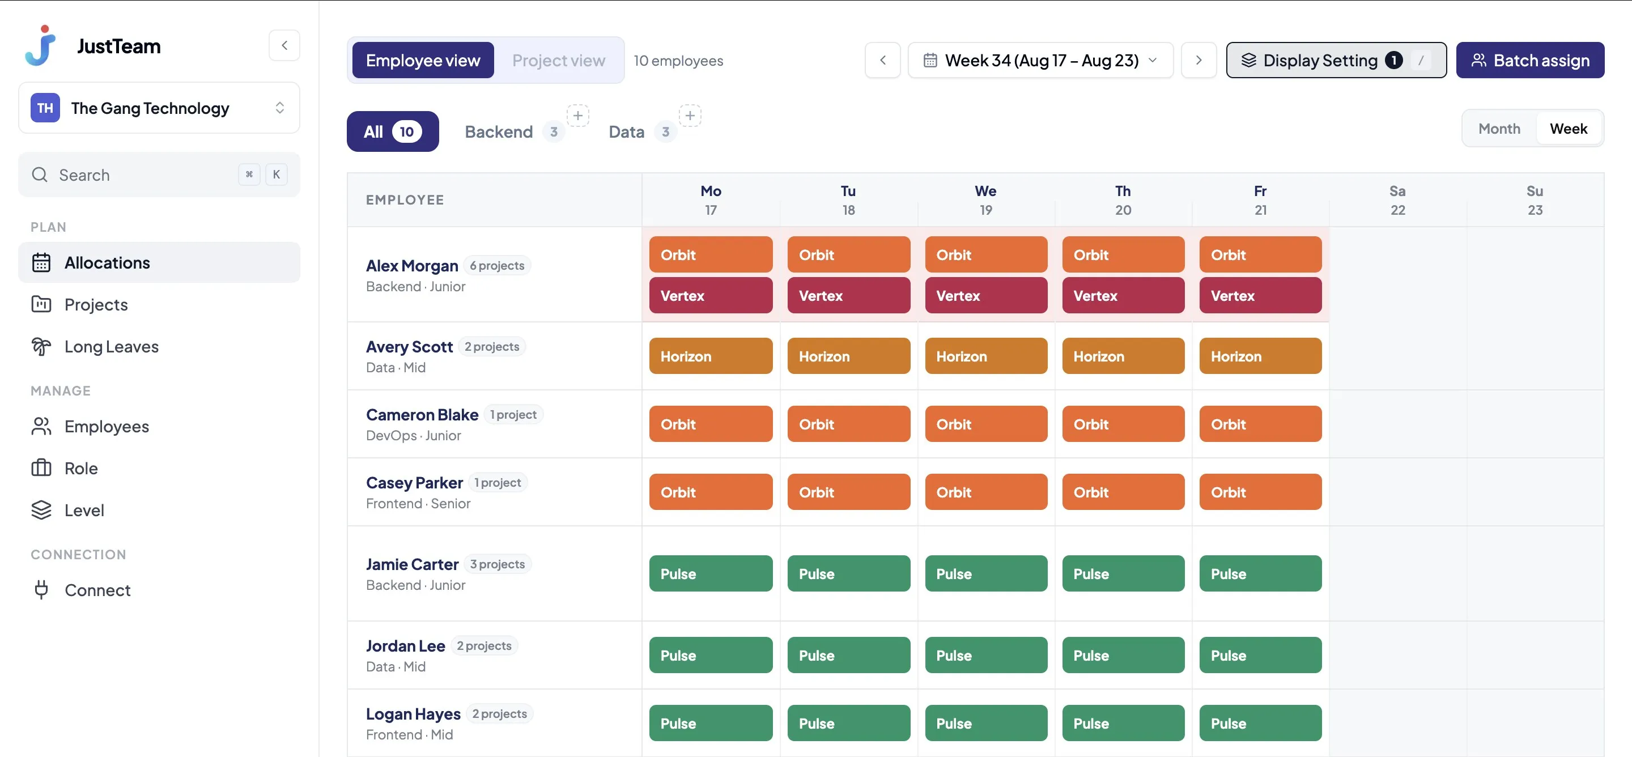The height and width of the screenshot is (757, 1632).
Task: Click the plus icon next to Data
Action: (x=690, y=116)
